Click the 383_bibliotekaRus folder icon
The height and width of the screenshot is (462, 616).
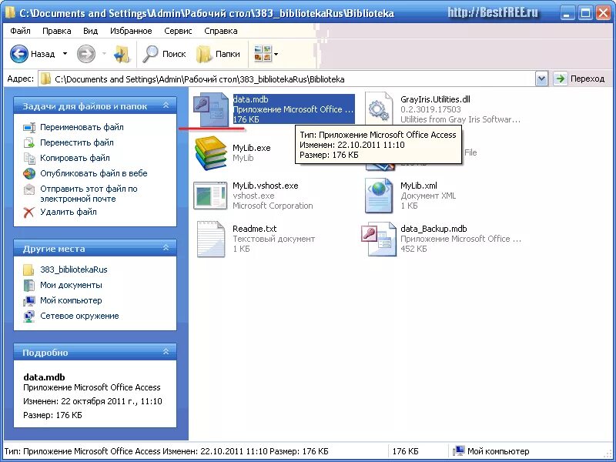click(x=28, y=269)
